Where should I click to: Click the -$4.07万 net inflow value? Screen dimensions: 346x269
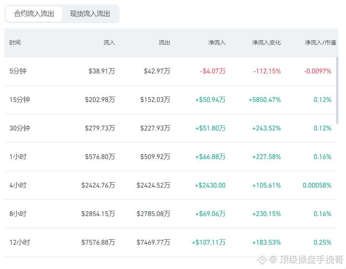(213, 71)
